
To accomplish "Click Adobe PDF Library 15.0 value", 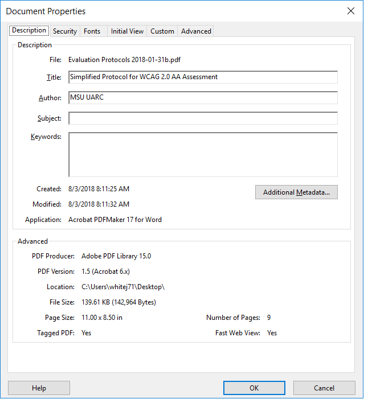I will [x=116, y=256].
